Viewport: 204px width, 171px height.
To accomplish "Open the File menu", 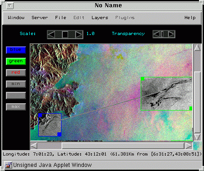I will pyautogui.click(x=61, y=18).
